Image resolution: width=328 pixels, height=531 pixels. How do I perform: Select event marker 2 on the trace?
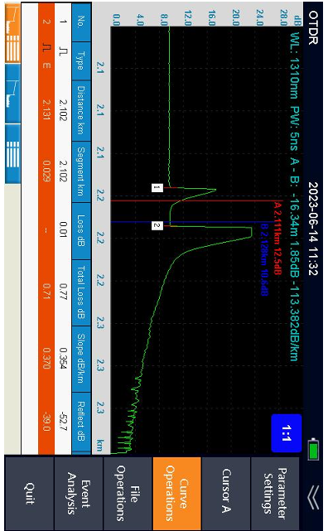[x=157, y=225]
